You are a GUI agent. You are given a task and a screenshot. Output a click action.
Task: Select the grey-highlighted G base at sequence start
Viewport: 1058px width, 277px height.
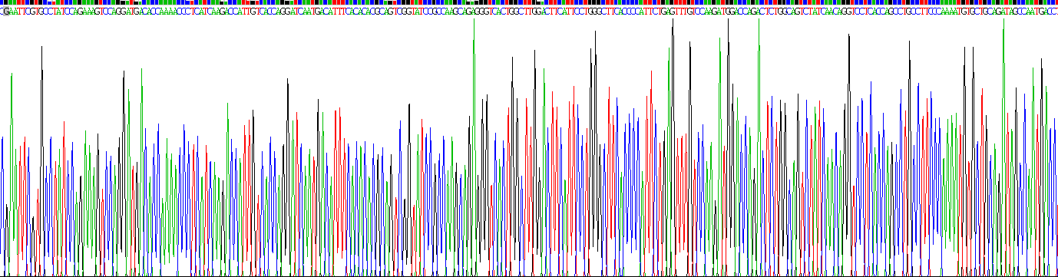6,12
